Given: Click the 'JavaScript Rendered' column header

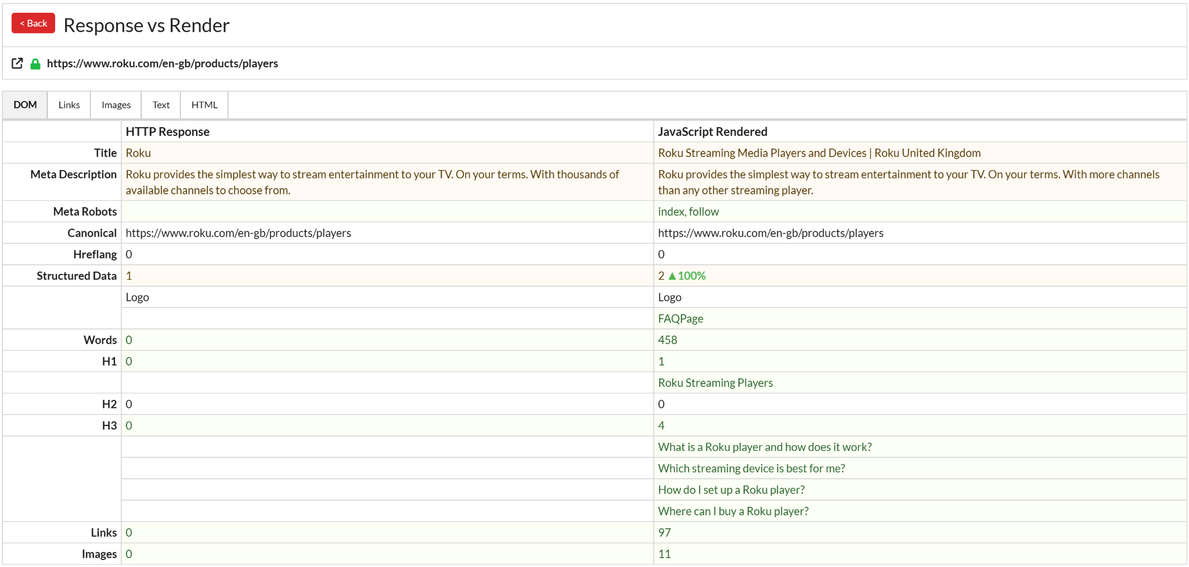Looking at the screenshot, I should point(712,131).
